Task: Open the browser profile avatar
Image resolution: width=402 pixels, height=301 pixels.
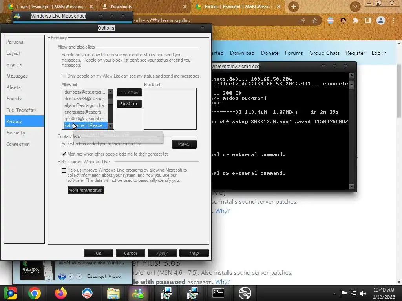Action: [x=381, y=20]
